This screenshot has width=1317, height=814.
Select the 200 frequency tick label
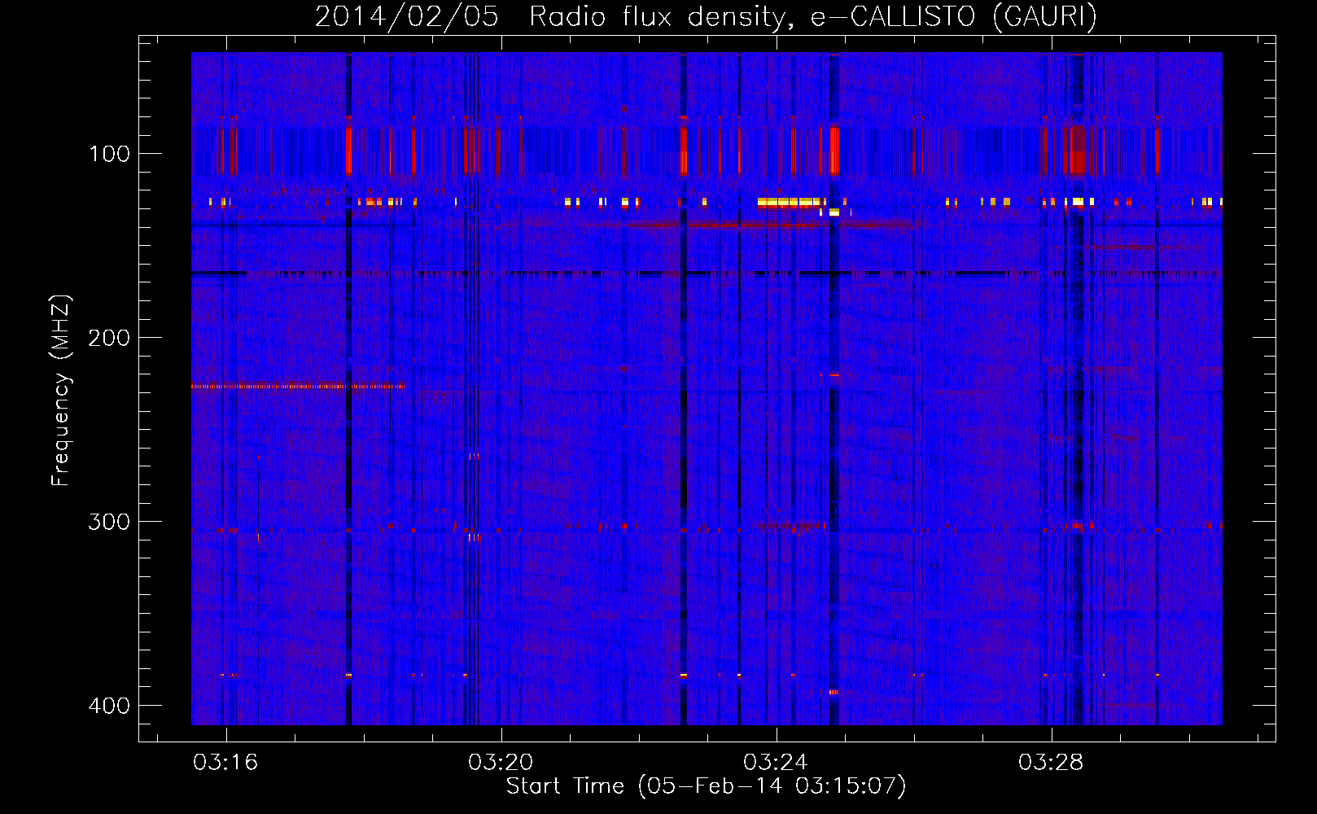pyautogui.click(x=109, y=338)
